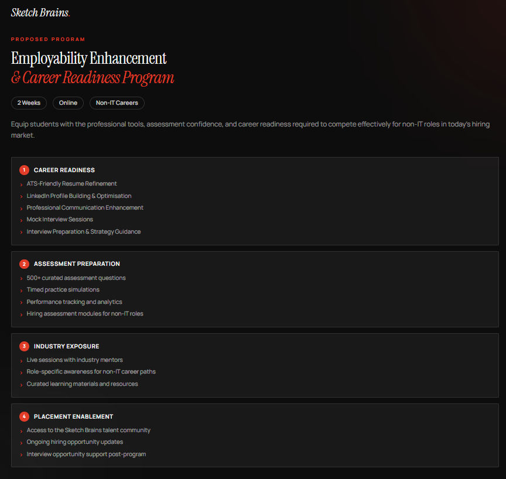
Task: Click the number 4 badge beside Placement Enablement
Action: coord(24,416)
